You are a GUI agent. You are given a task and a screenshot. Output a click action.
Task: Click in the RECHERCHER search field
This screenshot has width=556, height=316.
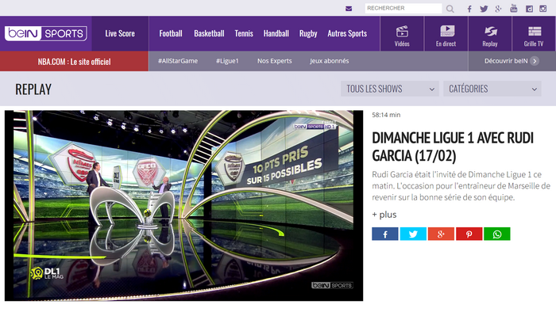[403, 9]
